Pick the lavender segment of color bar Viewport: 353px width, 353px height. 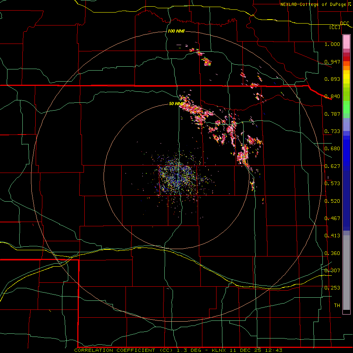346,124
